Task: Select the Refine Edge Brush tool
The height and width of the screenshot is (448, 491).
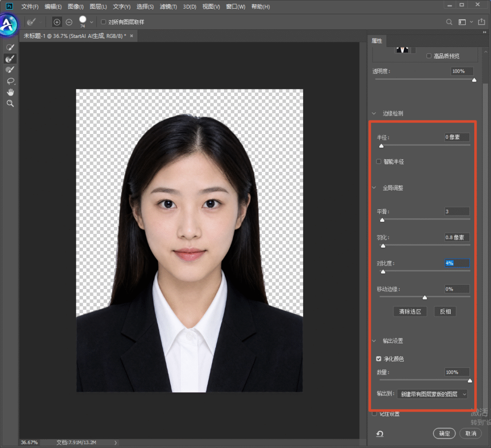Action: (x=11, y=59)
